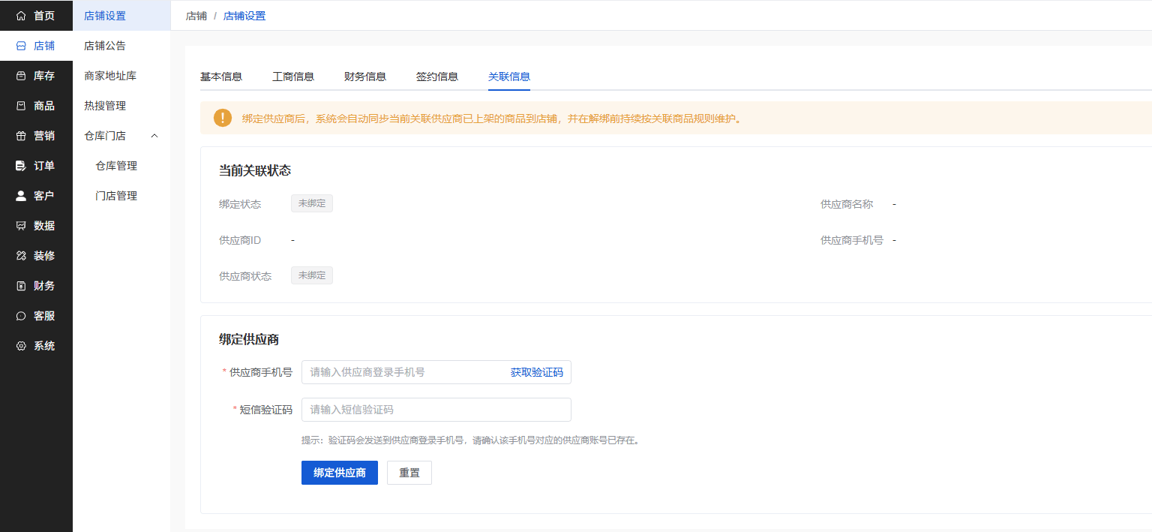
Task: Click the 提示 verification hint text
Action: [471, 440]
